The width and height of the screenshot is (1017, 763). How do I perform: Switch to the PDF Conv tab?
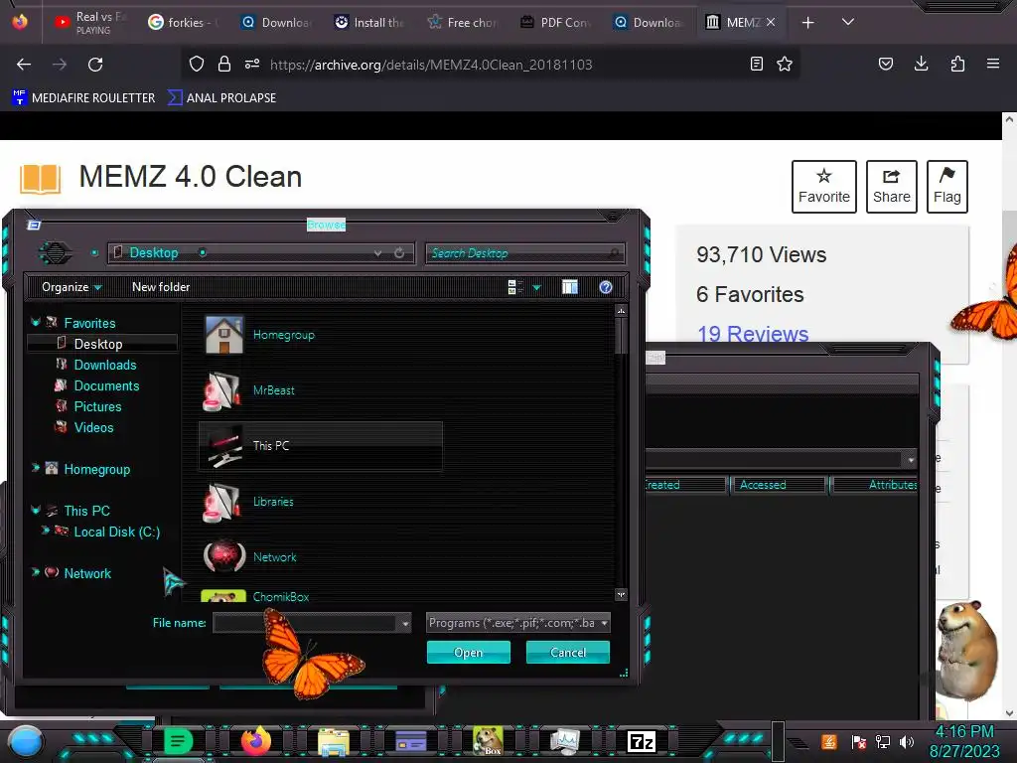(x=555, y=22)
